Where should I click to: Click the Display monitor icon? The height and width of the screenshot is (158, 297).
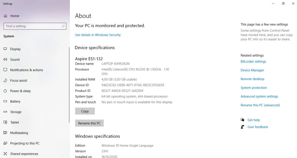5,49
